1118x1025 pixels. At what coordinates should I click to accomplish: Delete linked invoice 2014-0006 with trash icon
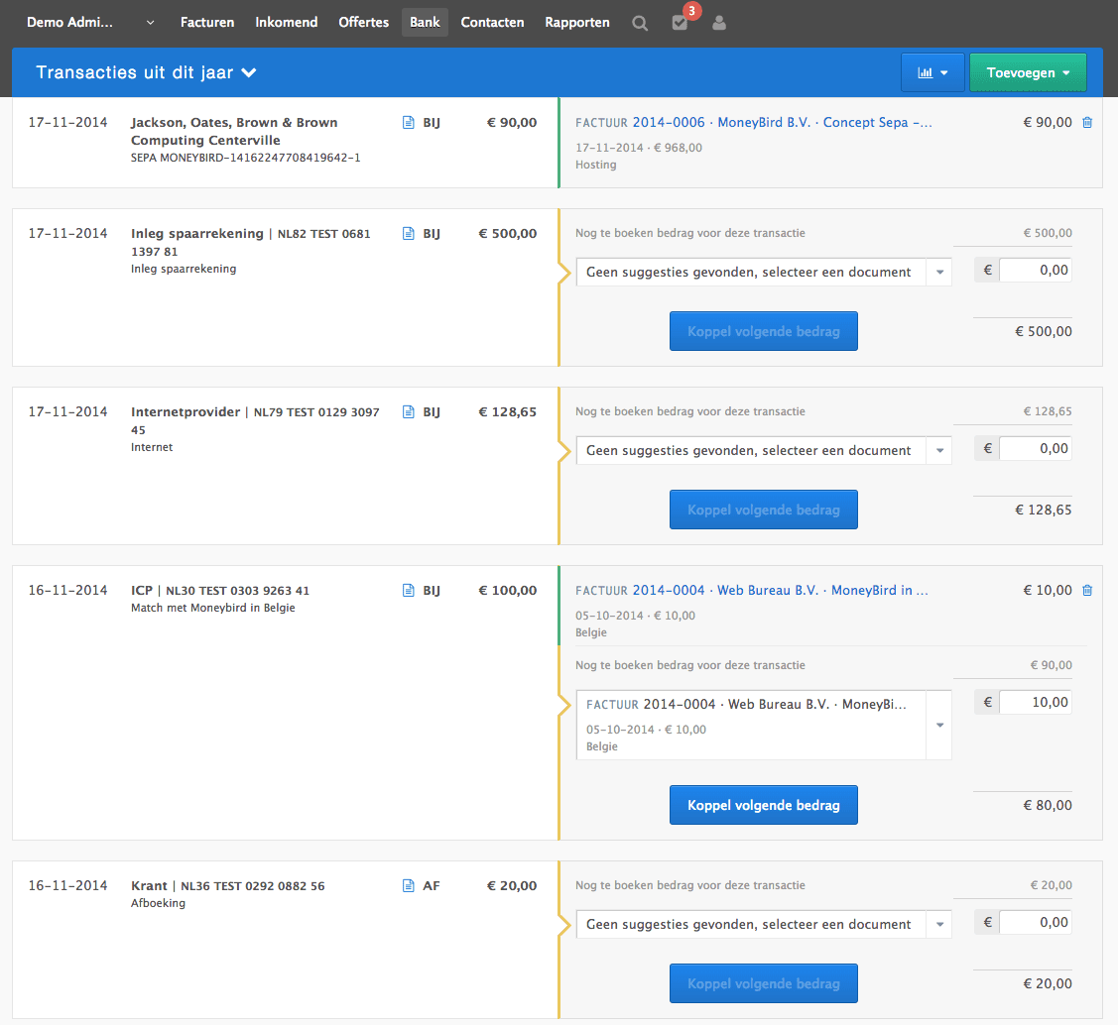[1087, 123]
